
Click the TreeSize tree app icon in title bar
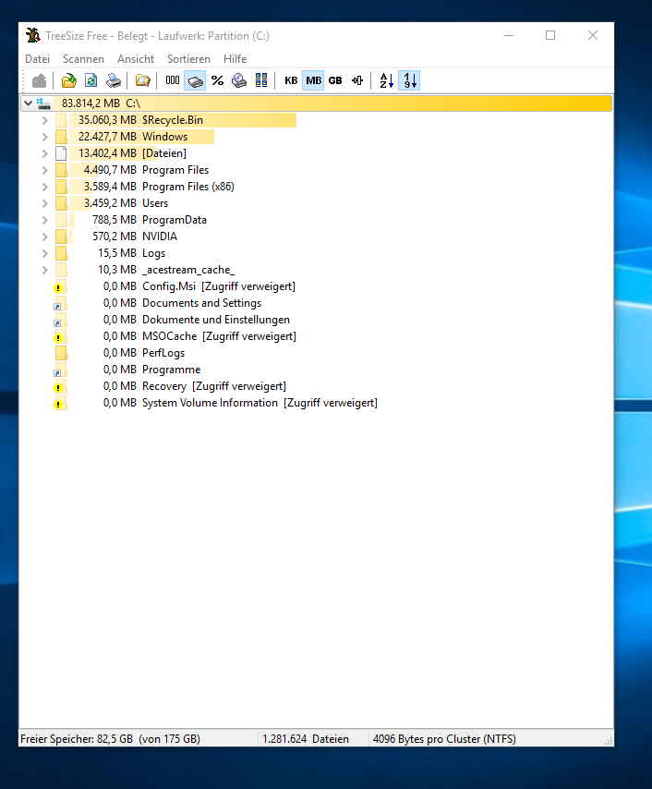tap(33, 36)
